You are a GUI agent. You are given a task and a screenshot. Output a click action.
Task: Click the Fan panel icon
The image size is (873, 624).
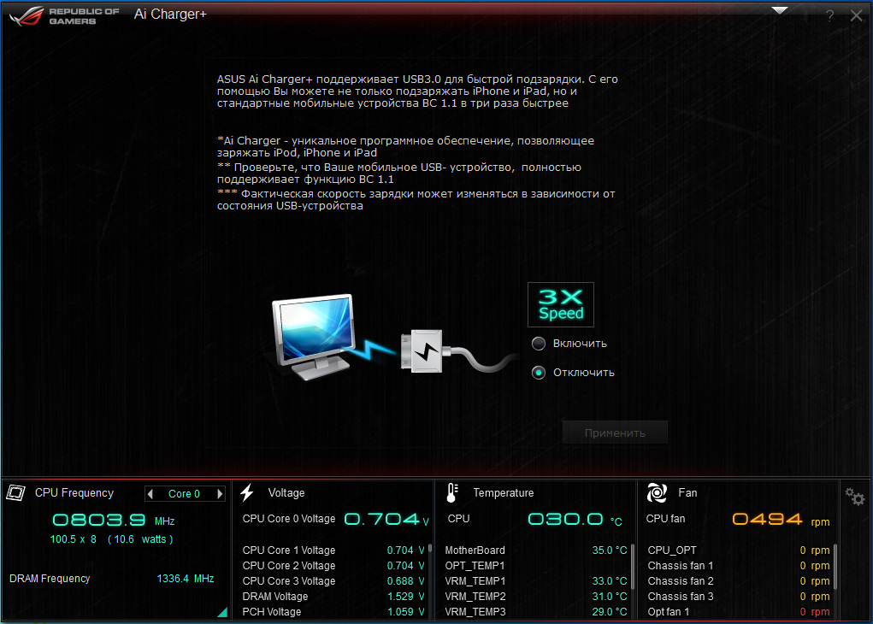(x=657, y=492)
